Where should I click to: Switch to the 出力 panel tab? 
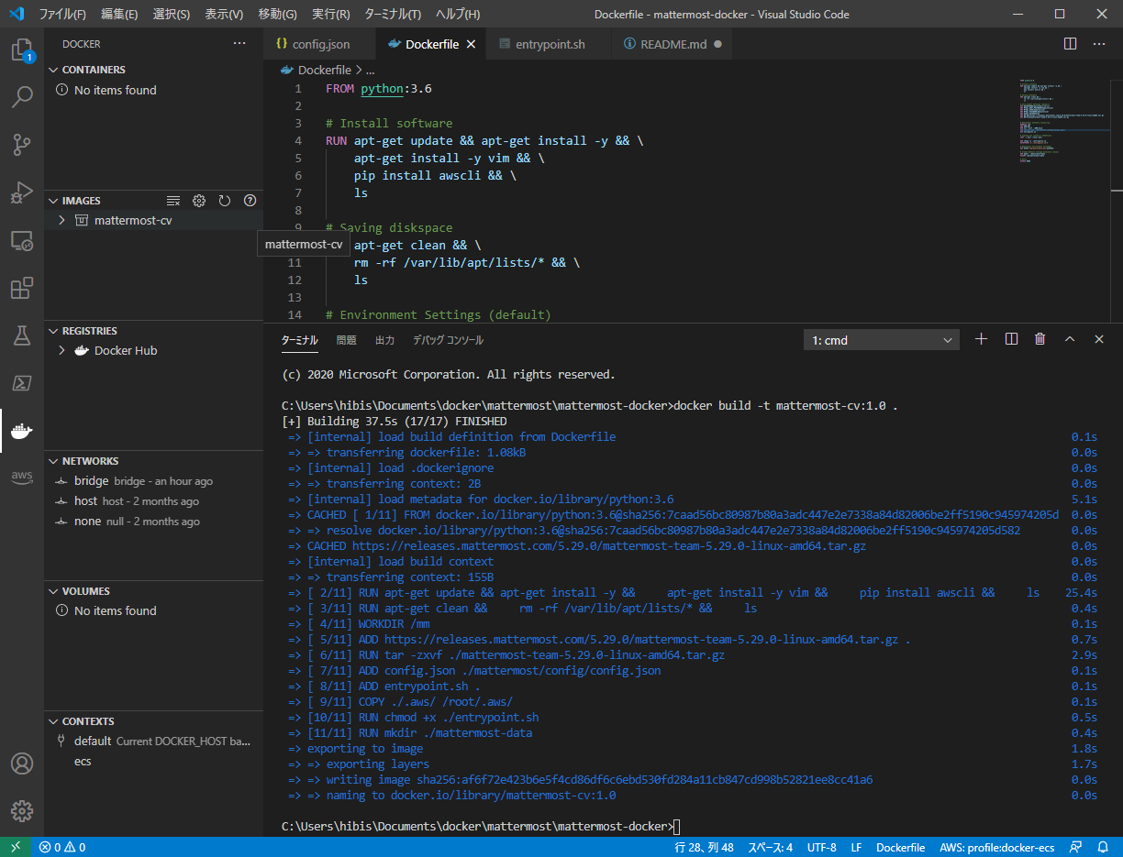point(384,340)
